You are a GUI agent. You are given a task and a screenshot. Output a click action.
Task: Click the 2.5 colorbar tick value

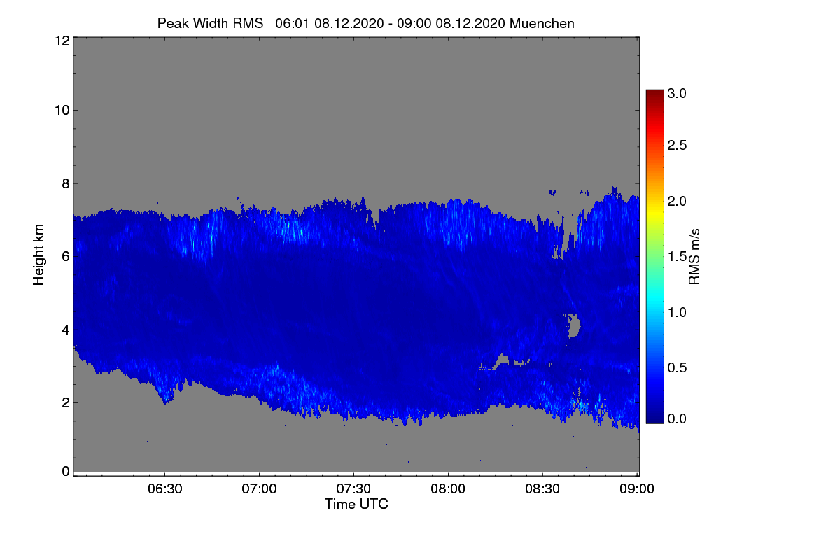tap(677, 145)
